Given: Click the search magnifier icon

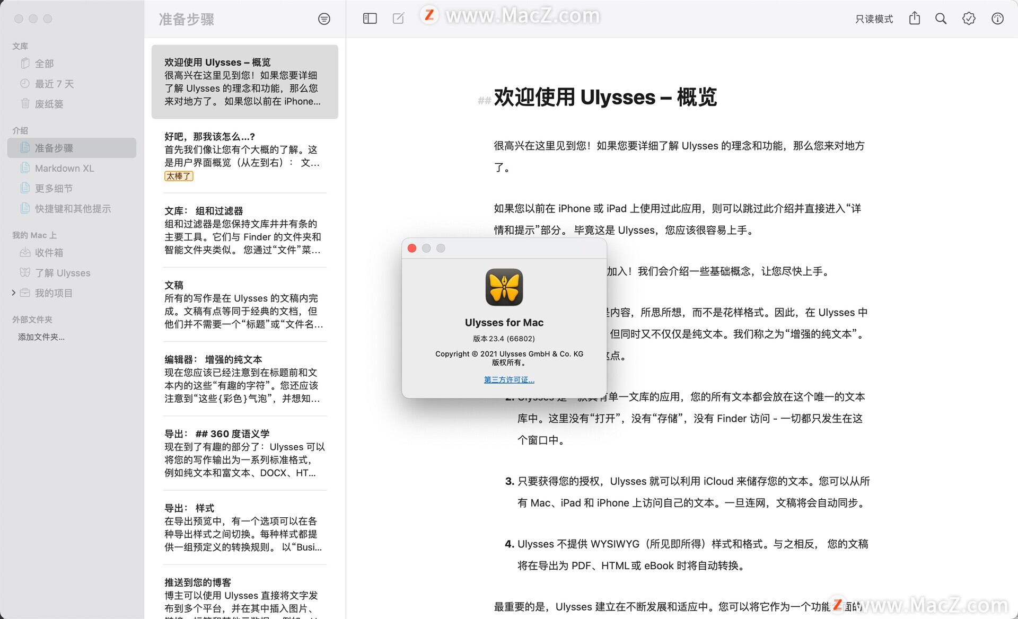Looking at the screenshot, I should (x=941, y=19).
